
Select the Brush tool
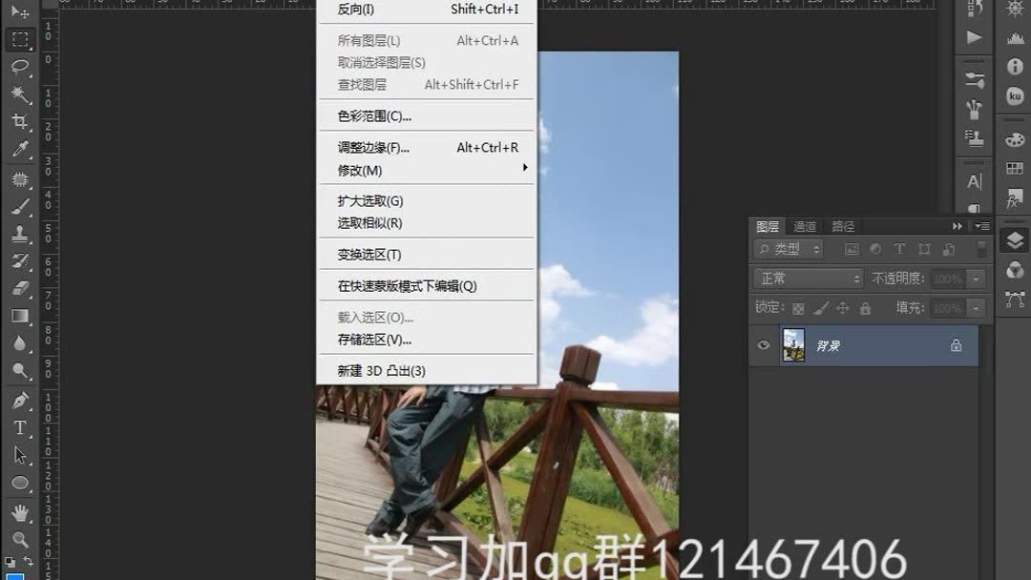click(x=21, y=206)
